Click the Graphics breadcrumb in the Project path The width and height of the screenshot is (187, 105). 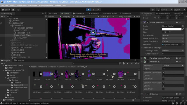point(63,67)
